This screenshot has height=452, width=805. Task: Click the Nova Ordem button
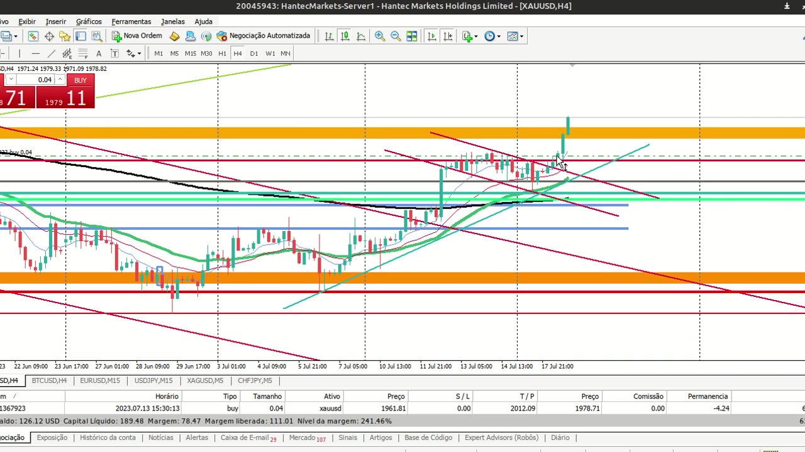pyautogui.click(x=137, y=36)
